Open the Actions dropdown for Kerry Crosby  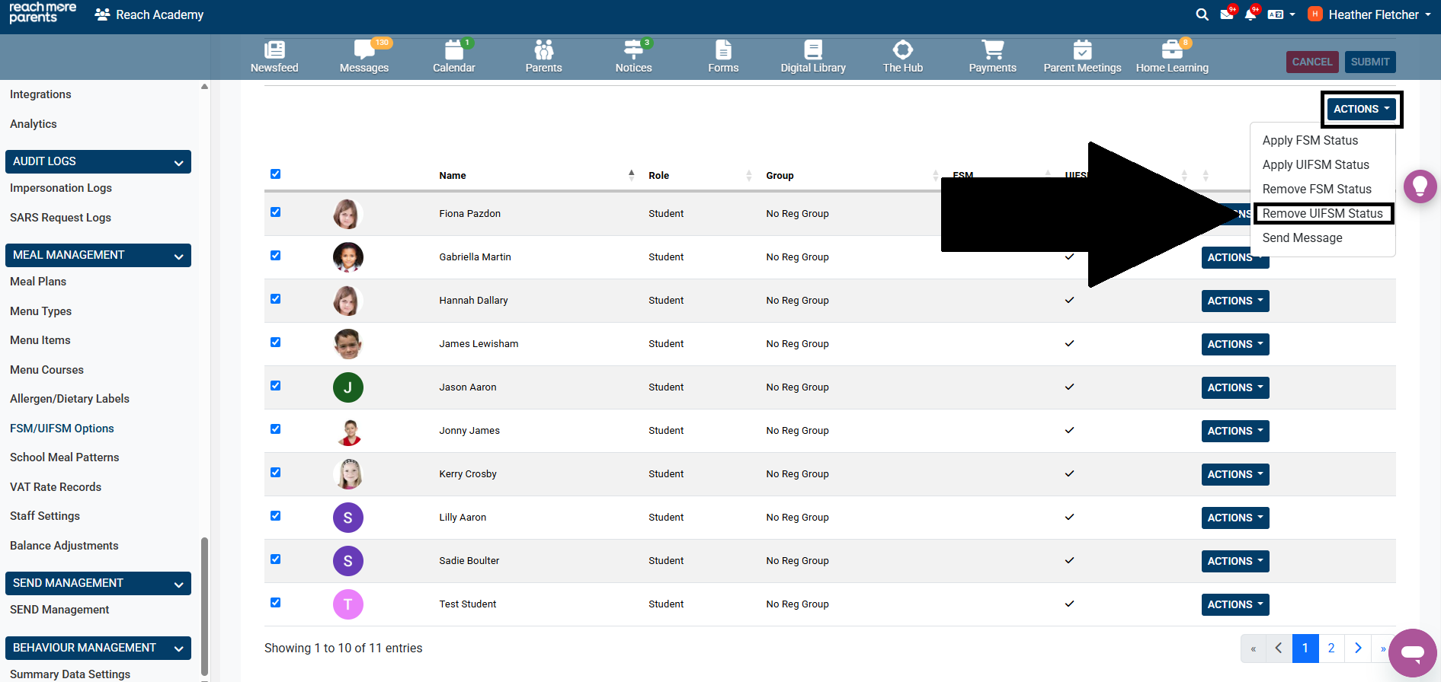1234,474
